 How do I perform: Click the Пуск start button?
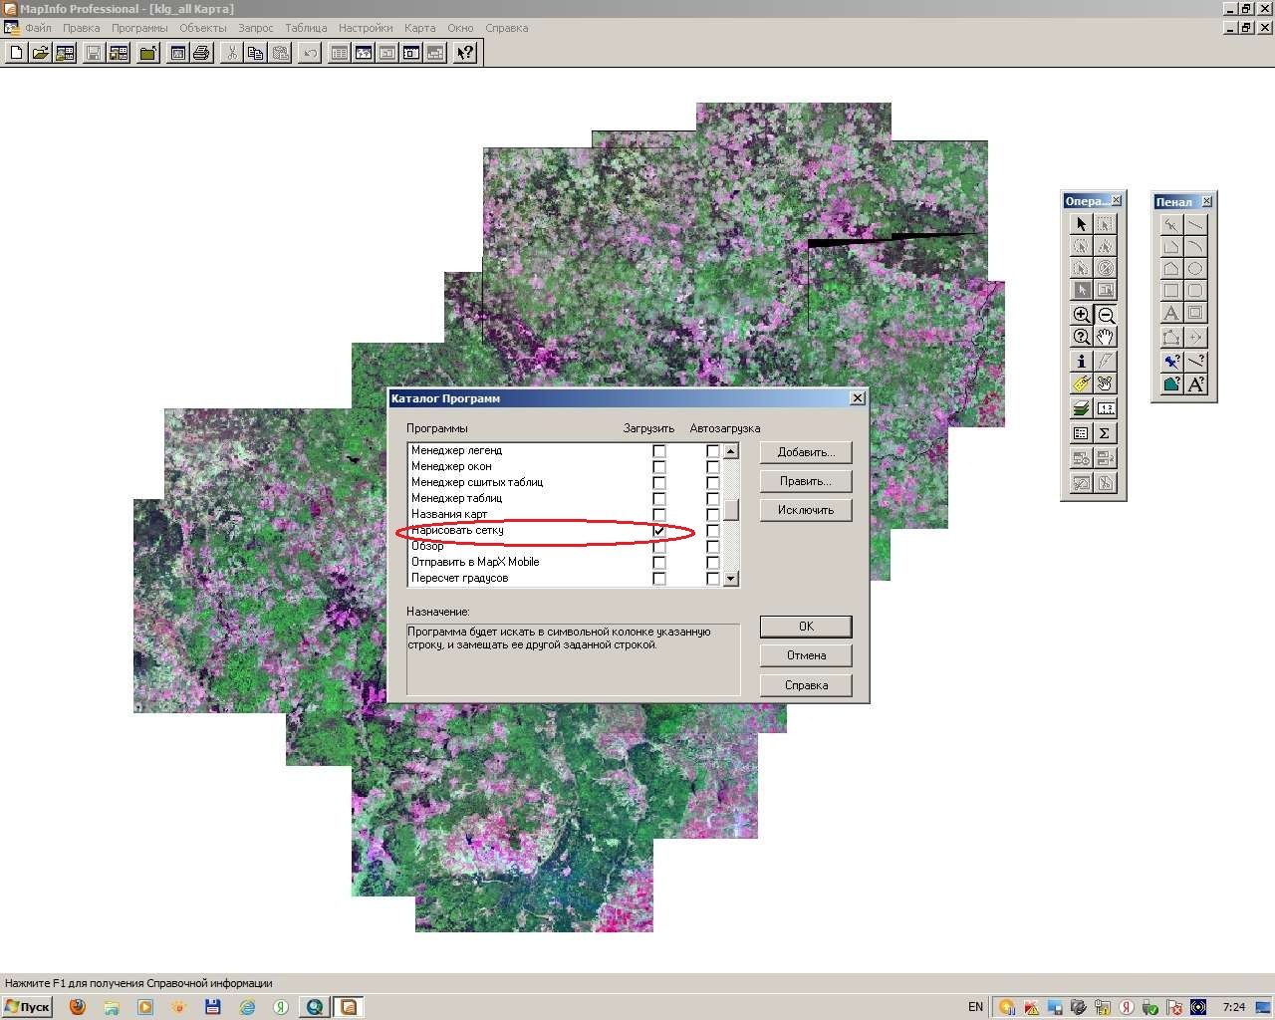coord(27,1007)
